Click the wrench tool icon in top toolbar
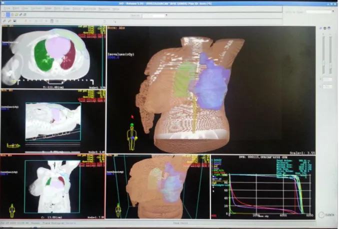The width and height of the screenshot is (339, 229). 21,14
